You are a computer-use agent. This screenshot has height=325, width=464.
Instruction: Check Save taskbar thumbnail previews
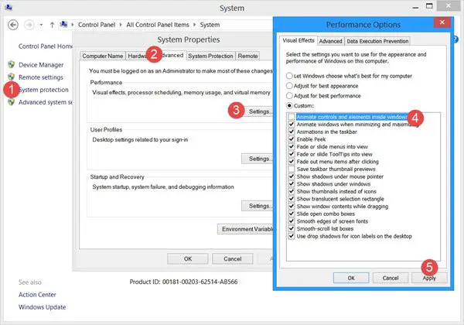pyautogui.click(x=292, y=169)
